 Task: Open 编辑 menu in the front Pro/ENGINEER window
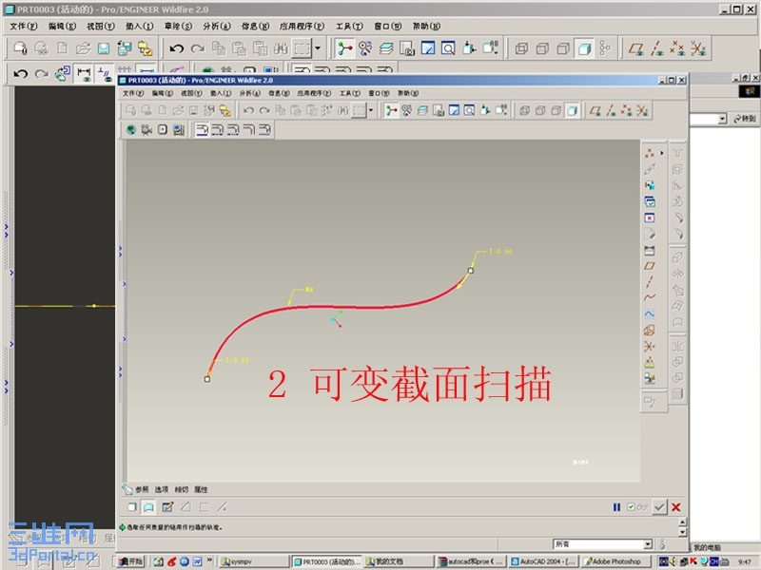(x=162, y=93)
